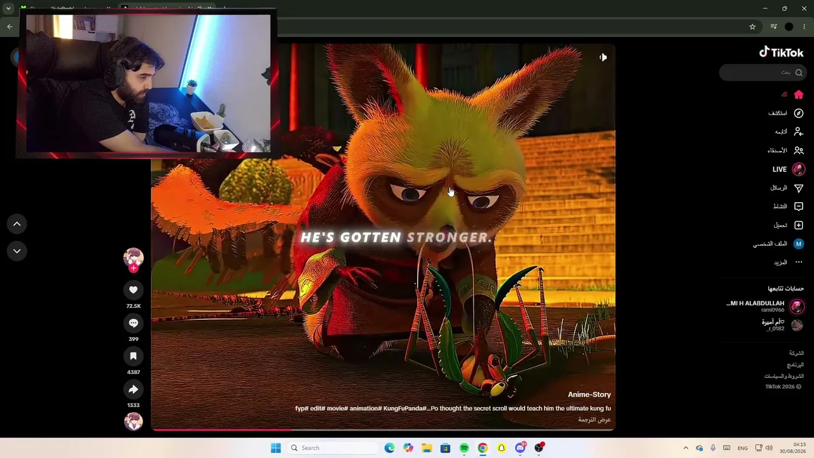Click the #fyp hashtag in the caption

tap(301, 408)
